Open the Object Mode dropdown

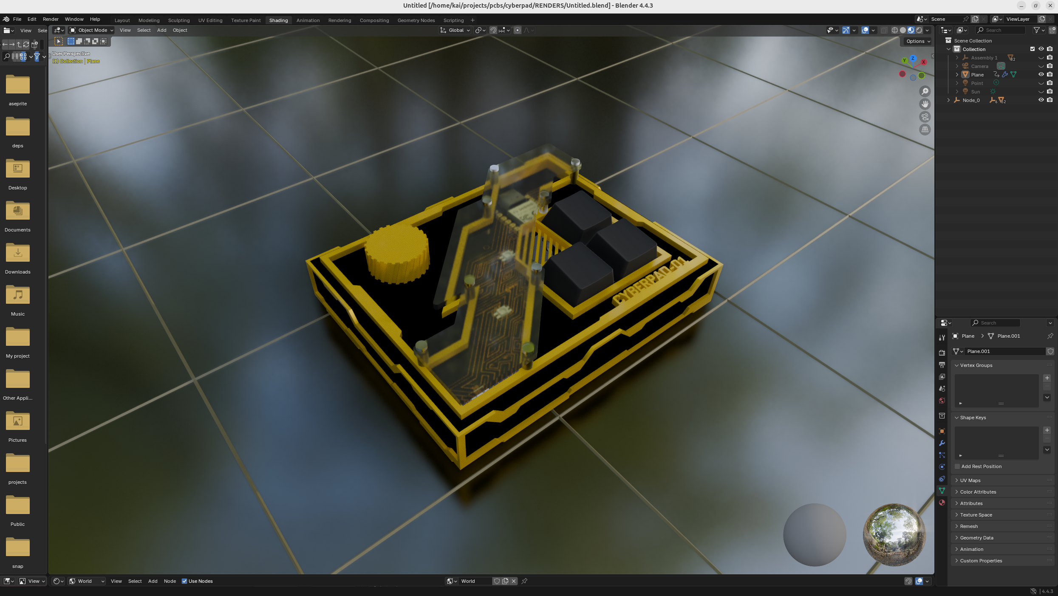coord(92,30)
